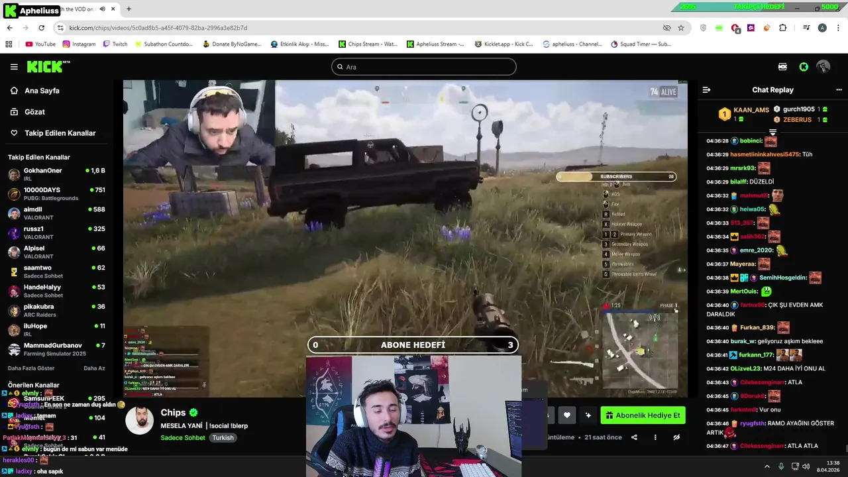
Task: Click the Kick header icon left of green K
Action: (x=782, y=67)
